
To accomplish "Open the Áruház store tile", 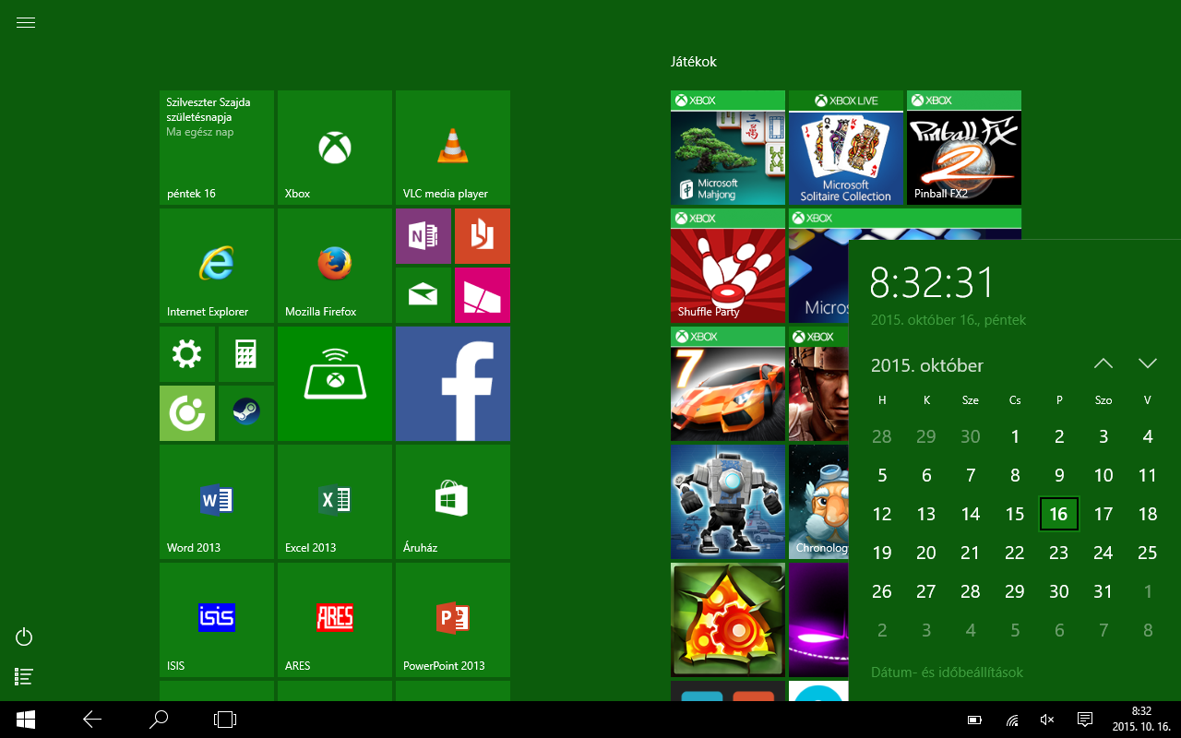I will pyautogui.click(x=453, y=502).
